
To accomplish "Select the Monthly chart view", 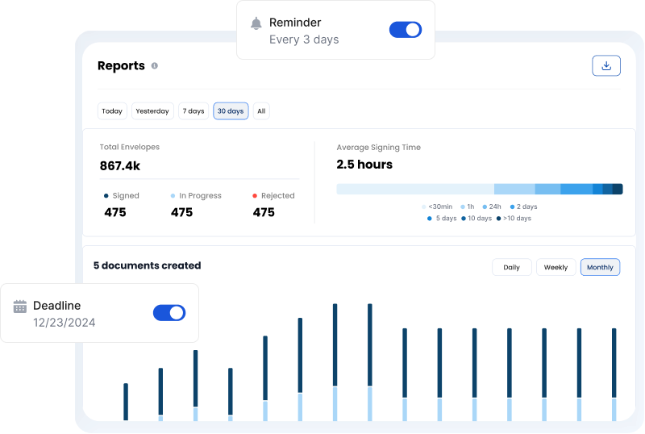I will coord(600,267).
